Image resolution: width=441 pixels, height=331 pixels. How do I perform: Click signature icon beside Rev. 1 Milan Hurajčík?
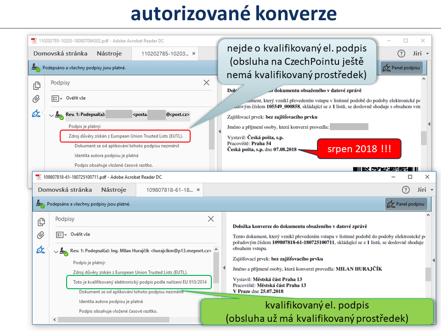(64, 251)
